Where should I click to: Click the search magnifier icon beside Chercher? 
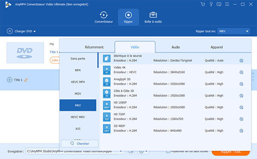pos(72,144)
